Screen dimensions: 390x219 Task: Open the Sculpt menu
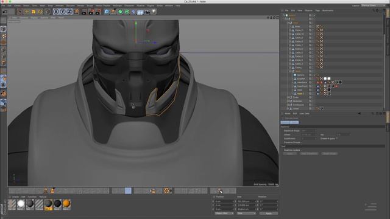click(x=90, y=5)
